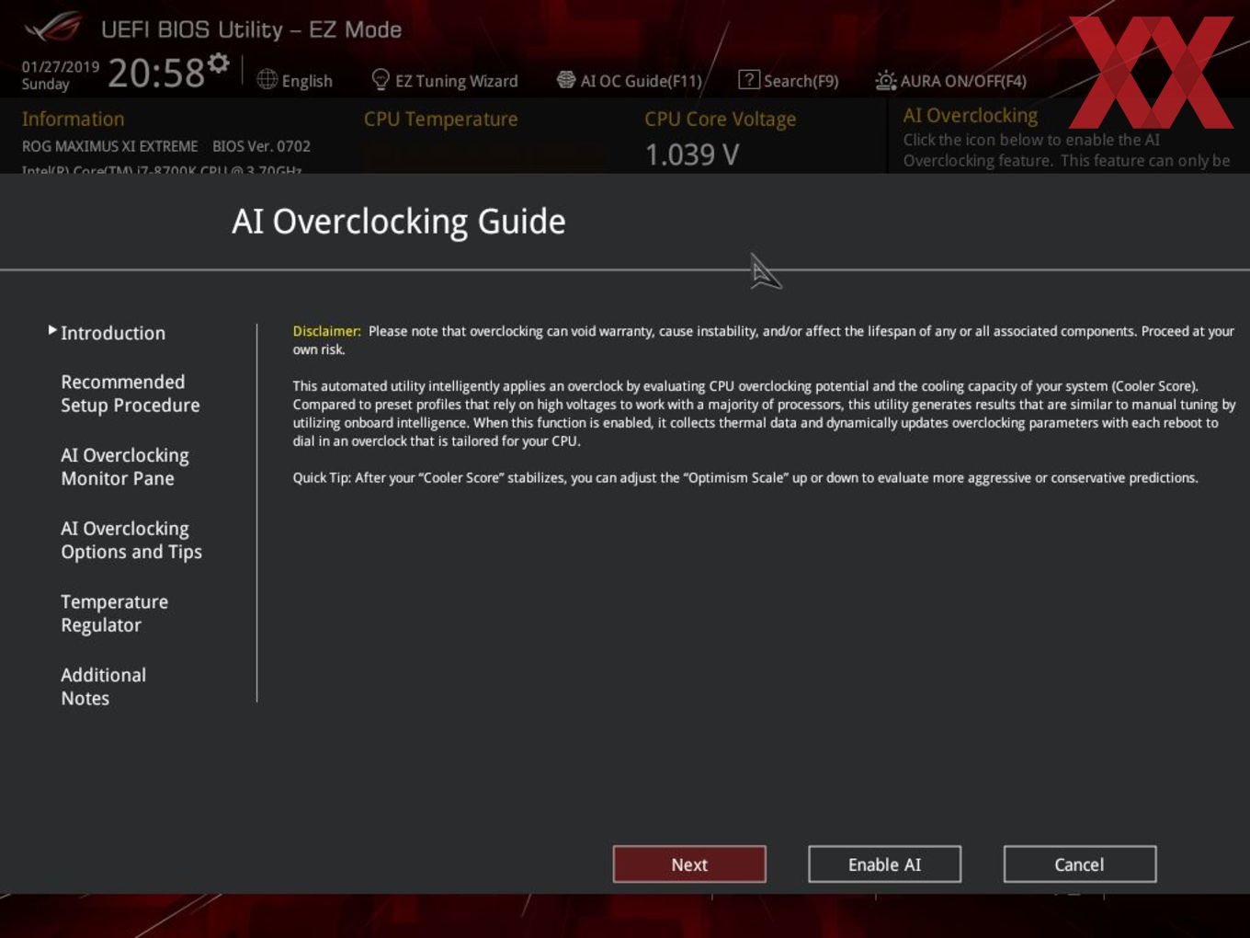
Task: Click the AI OC Guide chip icon
Action: (566, 80)
